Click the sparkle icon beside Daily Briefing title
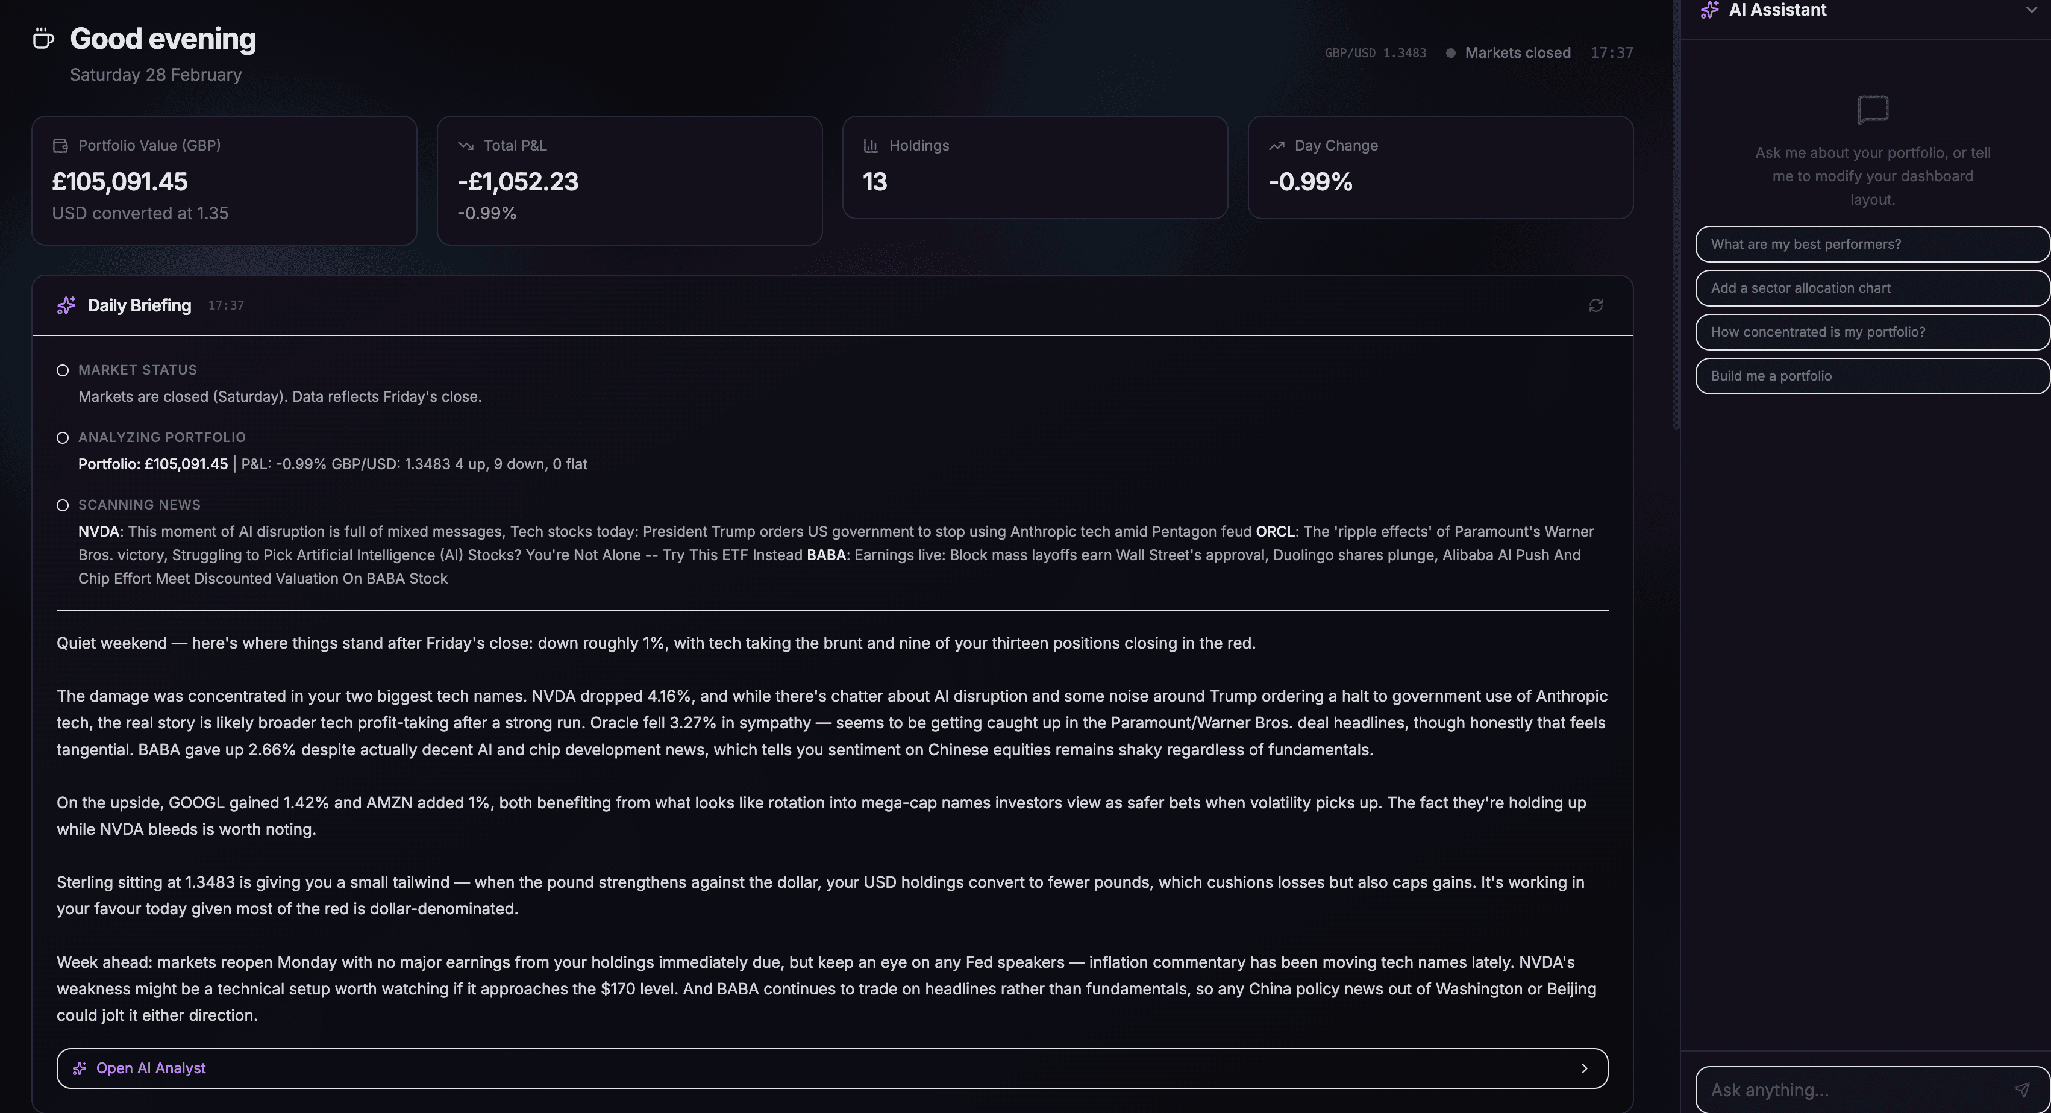Screen dimensions: 2051x1113 pyautogui.click(x=65, y=305)
